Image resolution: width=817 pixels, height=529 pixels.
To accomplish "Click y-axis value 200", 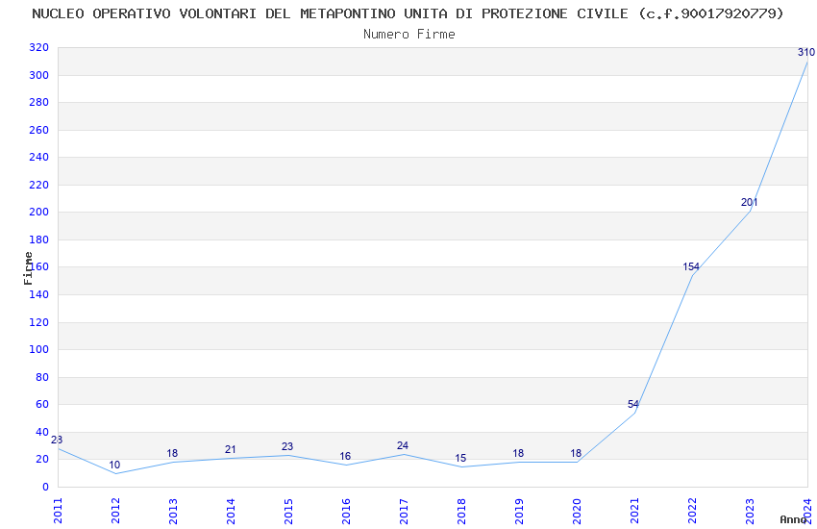I will (39, 213).
